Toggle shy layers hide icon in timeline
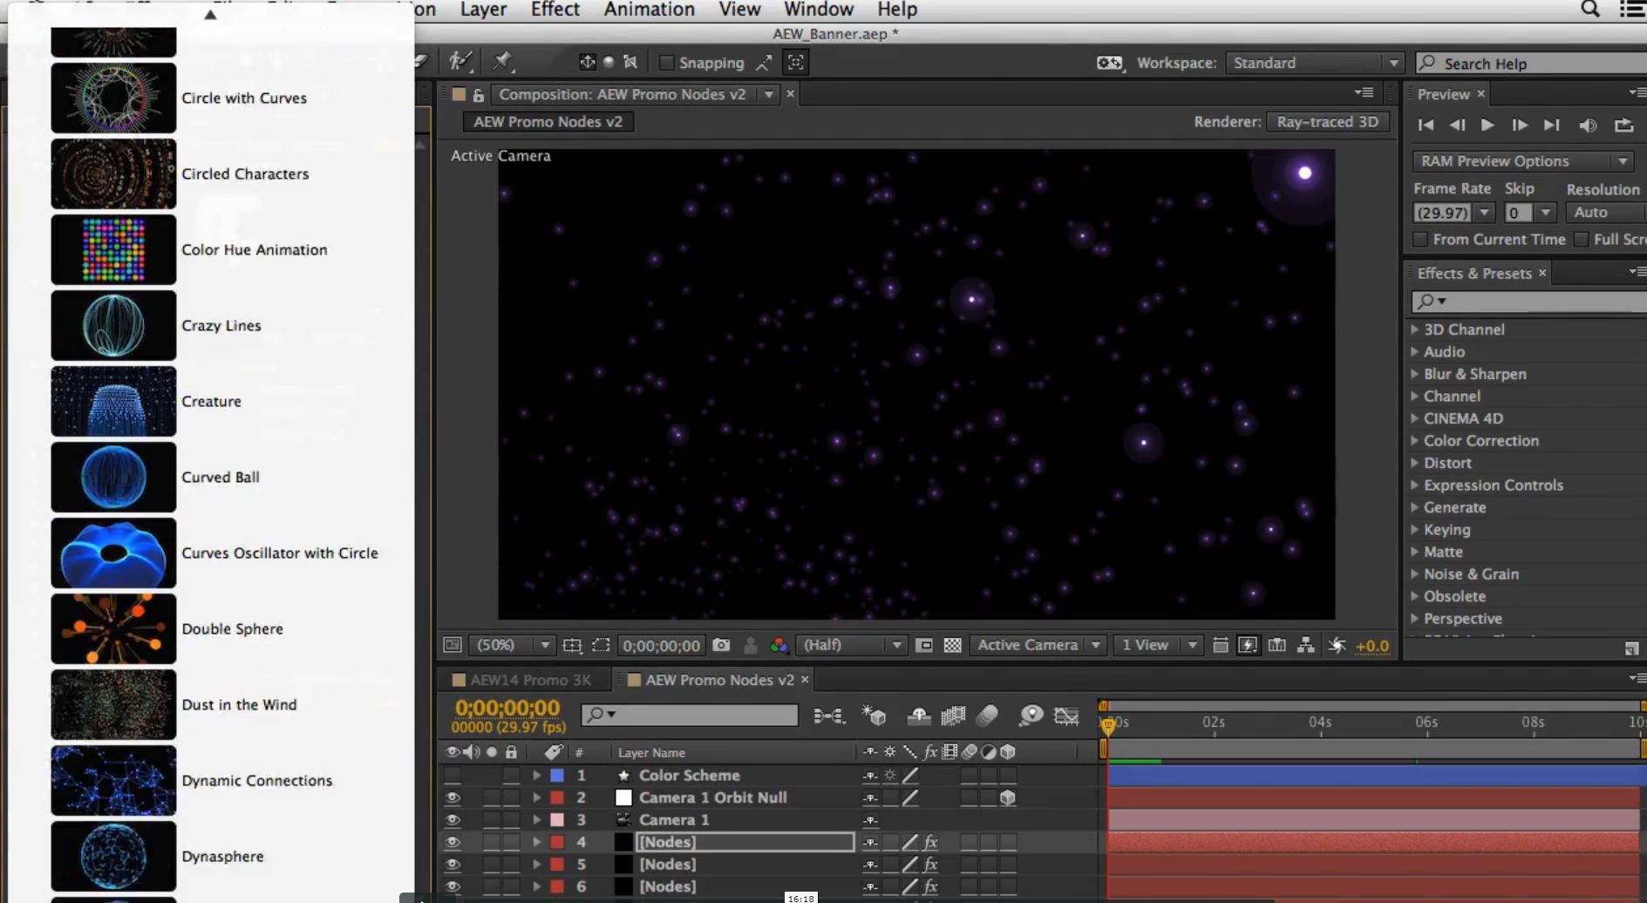 pyautogui.click(x=918, y=716)
